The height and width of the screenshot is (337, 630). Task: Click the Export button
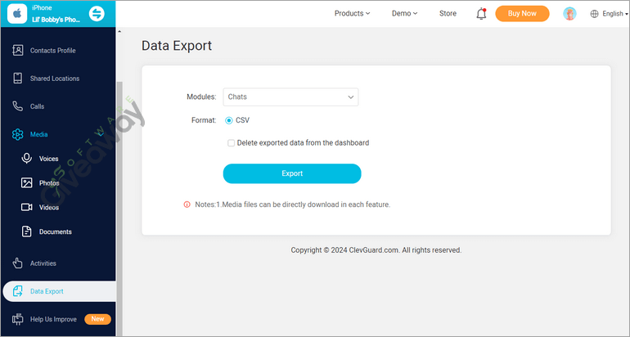tap(292, 173)
